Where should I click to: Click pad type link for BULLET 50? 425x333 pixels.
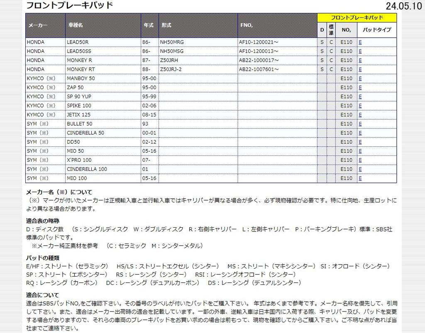pyautogui.click(x=360, y=124)
